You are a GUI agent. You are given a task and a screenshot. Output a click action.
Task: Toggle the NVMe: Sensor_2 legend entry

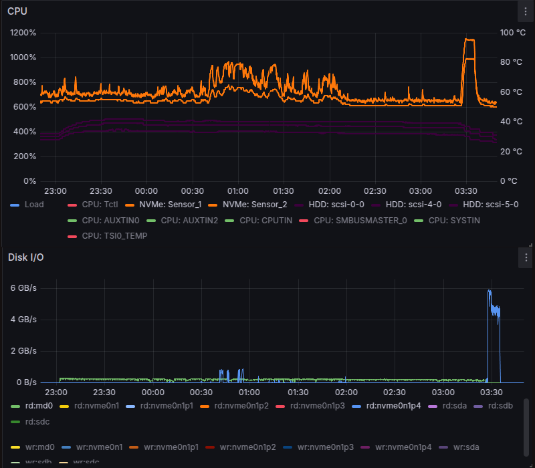254,205
